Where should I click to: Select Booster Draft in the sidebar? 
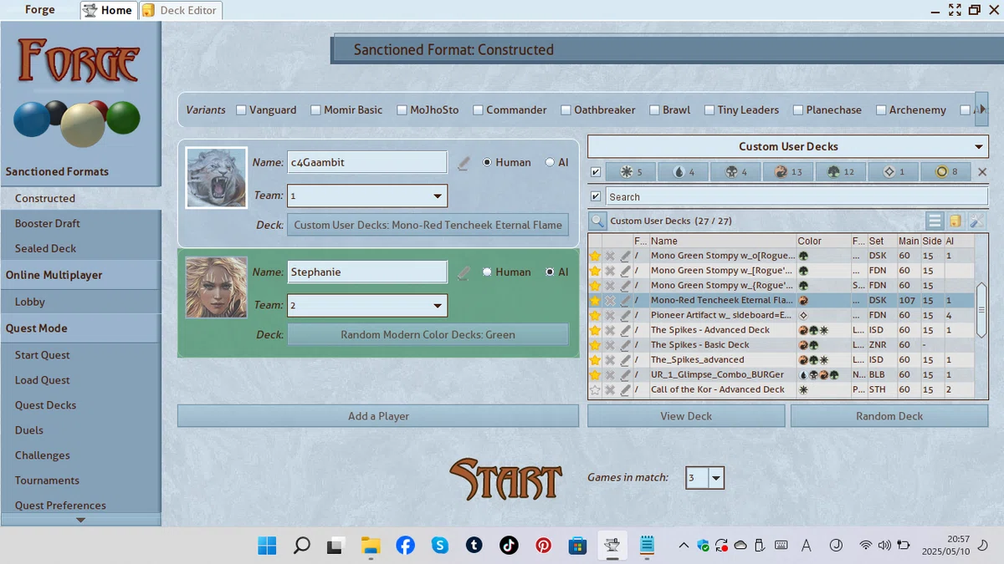pyautogui.click(x=80, y=224)
